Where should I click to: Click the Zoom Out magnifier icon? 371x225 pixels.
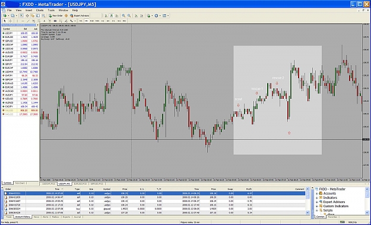point(129,15)
